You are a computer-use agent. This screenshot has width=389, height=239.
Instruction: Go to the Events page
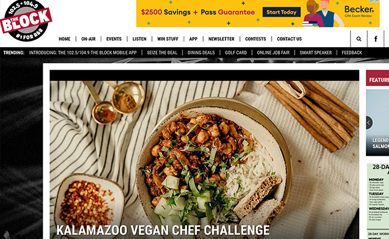[x=114, y=39]
